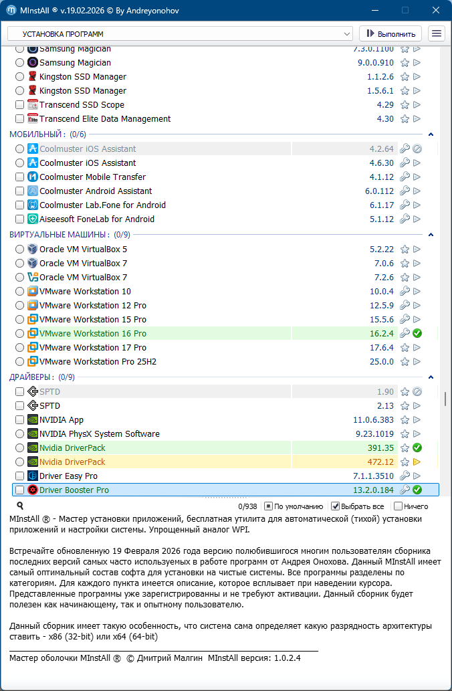Tick the Driver Booster Pro checkbox
Image resolution: width=452 pixels, height=691 pixels.
click(19, 490)
